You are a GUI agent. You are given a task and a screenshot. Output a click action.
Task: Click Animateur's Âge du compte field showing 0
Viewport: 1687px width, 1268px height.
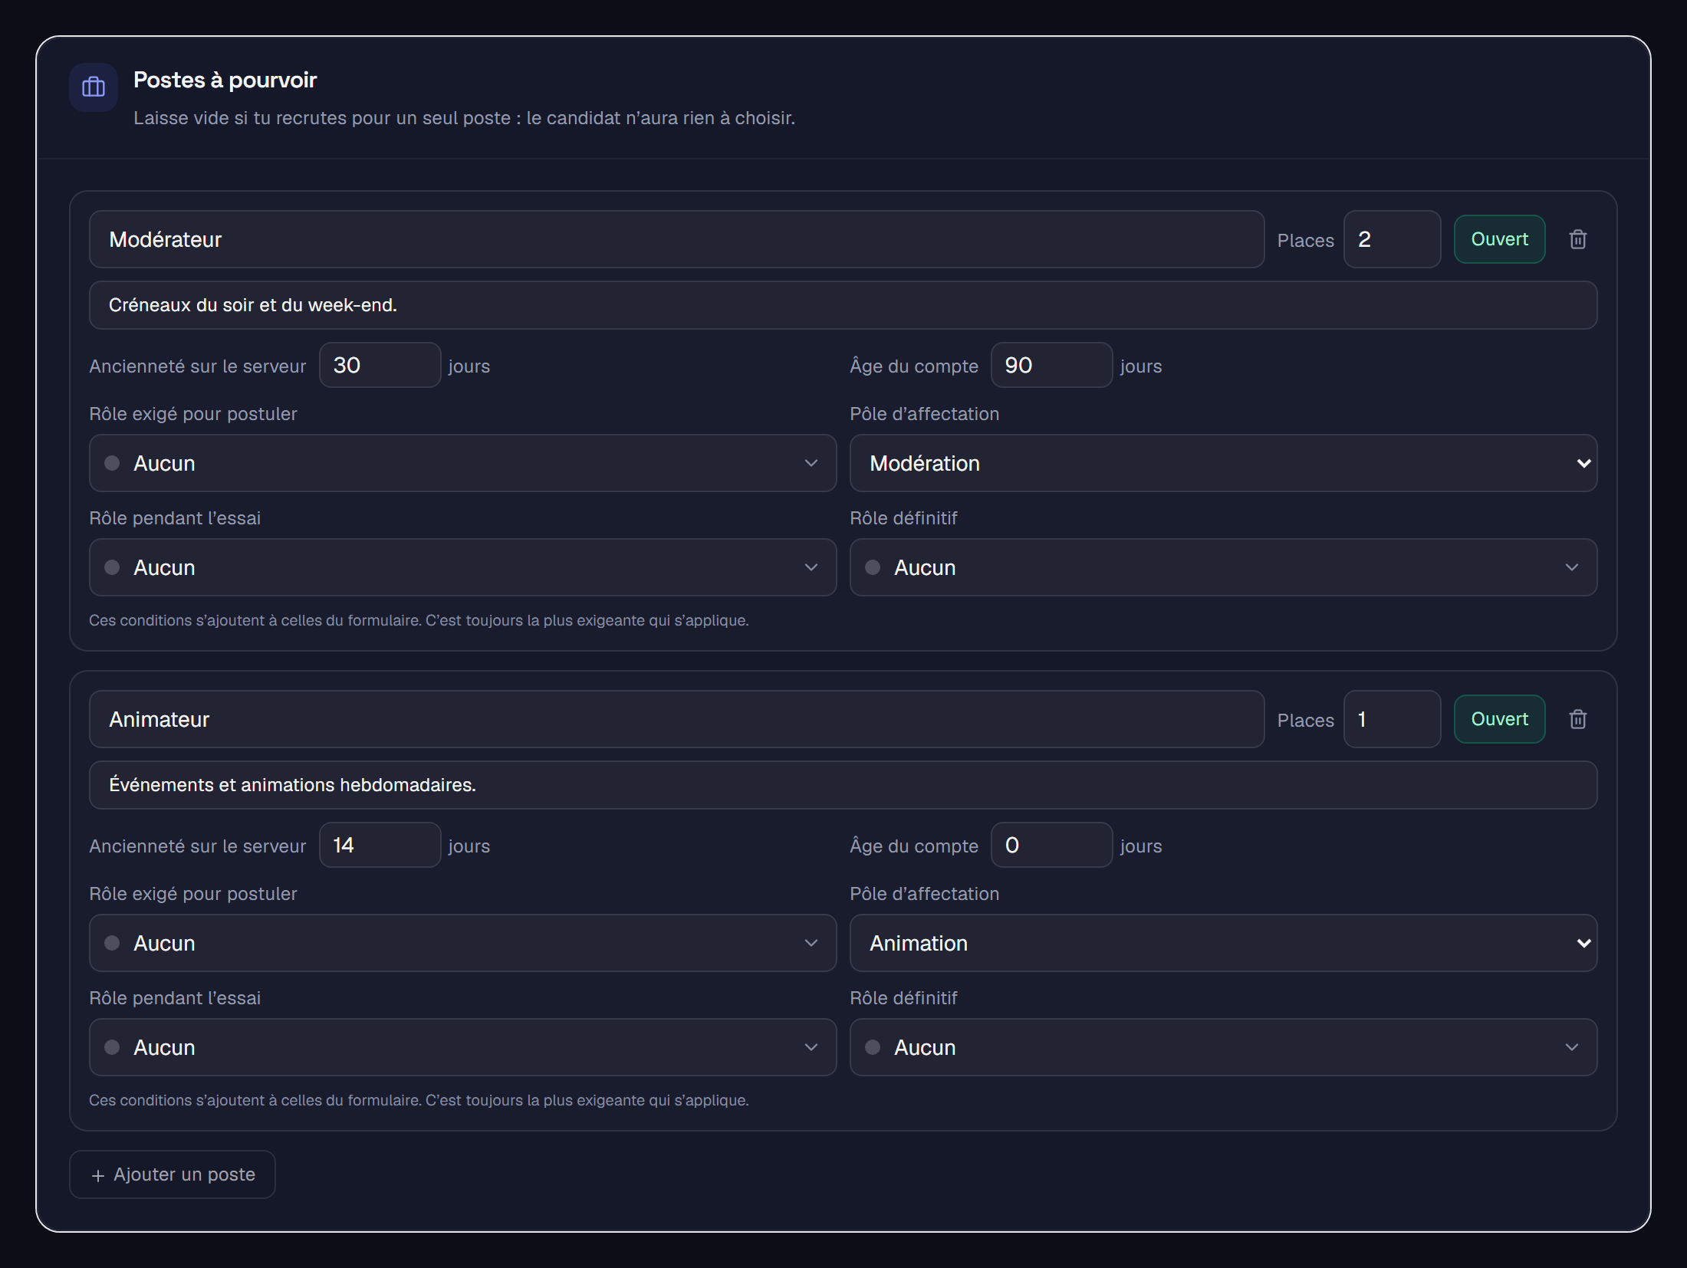click(1051, 845)
